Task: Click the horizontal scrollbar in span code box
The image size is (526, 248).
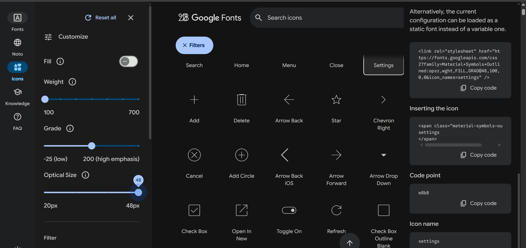Action: pyautogui.click(x=453, y=145)
